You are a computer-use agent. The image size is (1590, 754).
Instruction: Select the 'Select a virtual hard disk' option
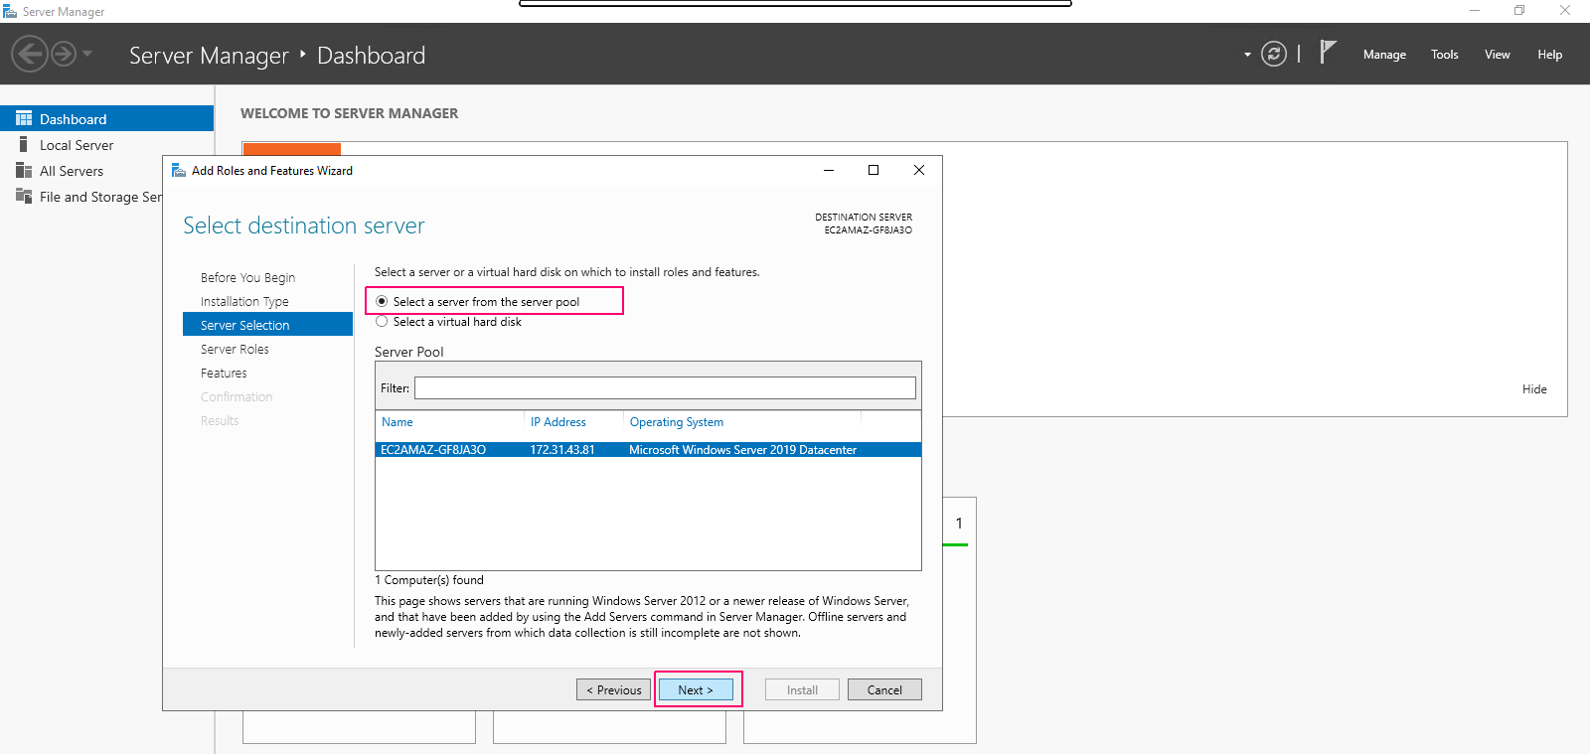click(382, 321)
